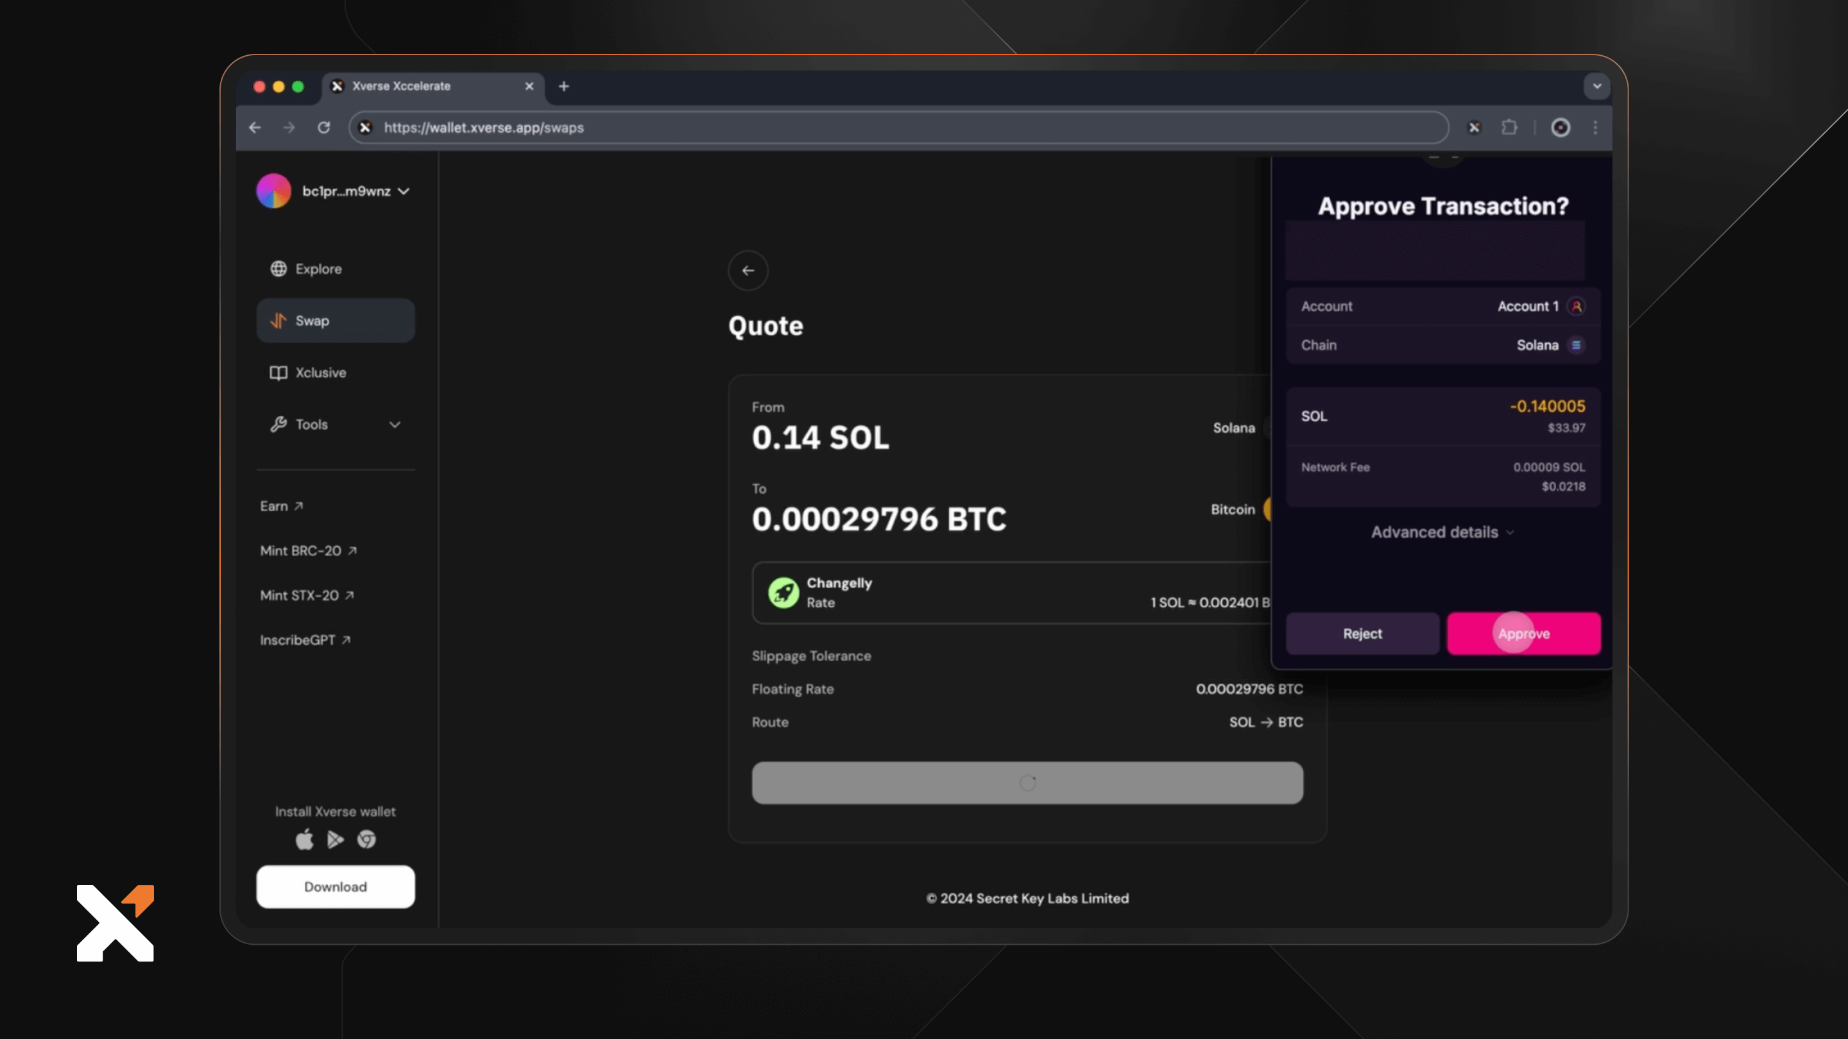Approve the transaction
This screenshot has width=1848, height=1039.
(x=1524, y=634)
